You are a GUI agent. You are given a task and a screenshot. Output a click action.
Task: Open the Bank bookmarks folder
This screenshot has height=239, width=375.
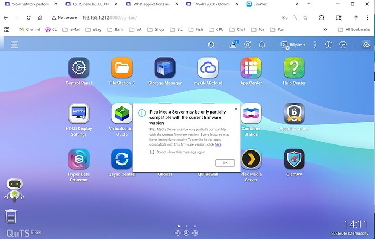pos(115,29)
